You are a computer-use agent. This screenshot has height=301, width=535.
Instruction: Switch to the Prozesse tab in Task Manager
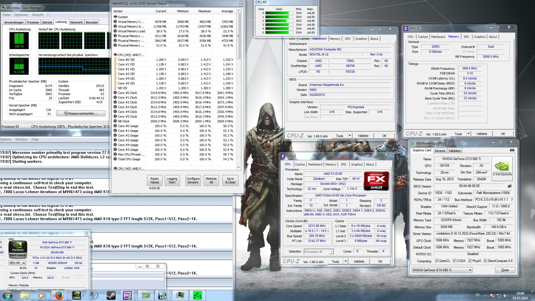coord(33,22)
